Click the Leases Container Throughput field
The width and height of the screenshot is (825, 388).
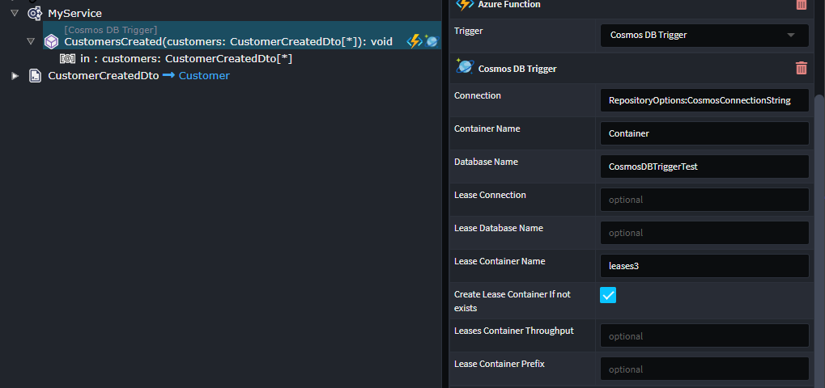point(704,335)
